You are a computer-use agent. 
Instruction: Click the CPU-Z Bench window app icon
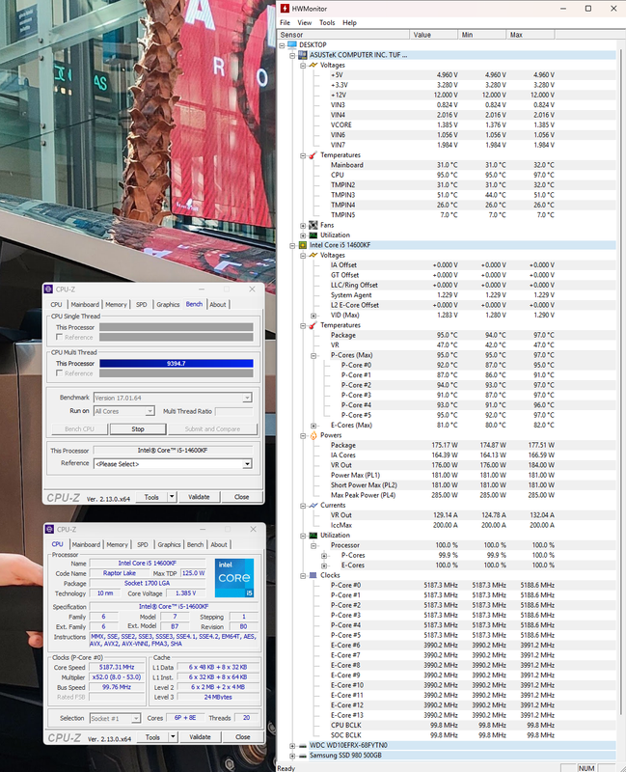[x=49, y=289]
